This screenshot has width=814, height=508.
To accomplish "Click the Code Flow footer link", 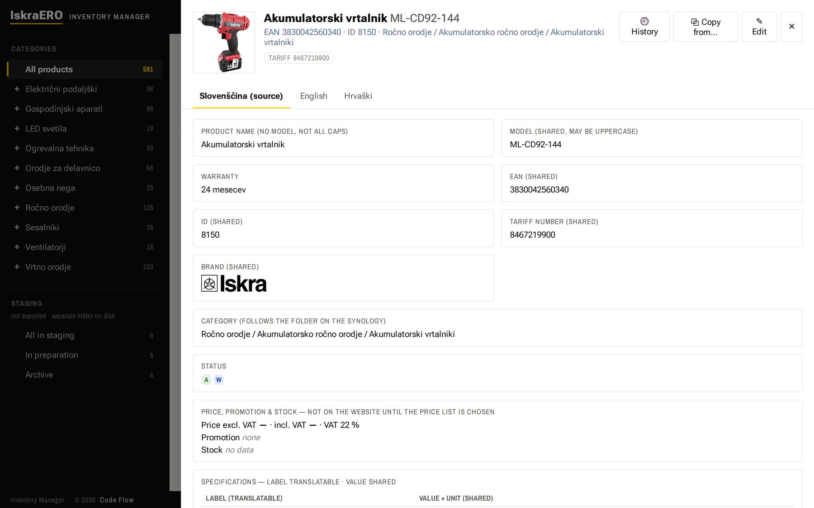I will tap(117, 500).
